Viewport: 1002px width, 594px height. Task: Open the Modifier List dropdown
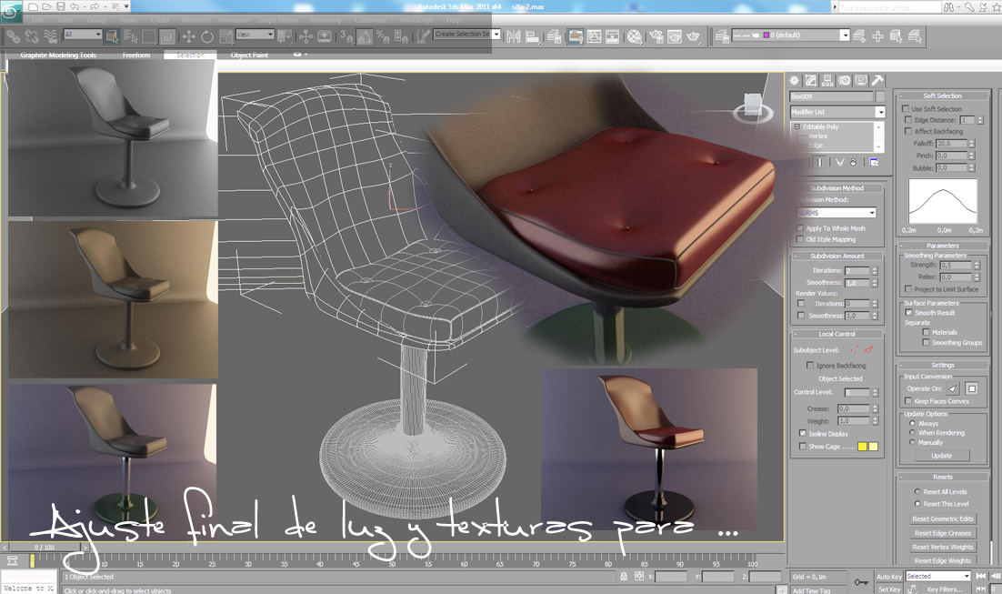pyautogui.click(x=837, y=112)
